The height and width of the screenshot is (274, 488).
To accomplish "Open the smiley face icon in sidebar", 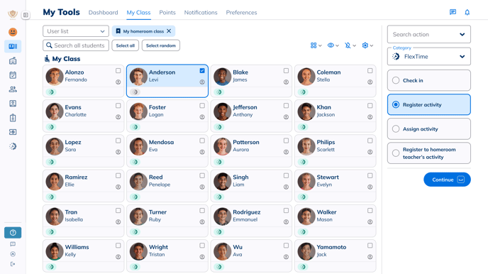I will click(x=13, y=32).
